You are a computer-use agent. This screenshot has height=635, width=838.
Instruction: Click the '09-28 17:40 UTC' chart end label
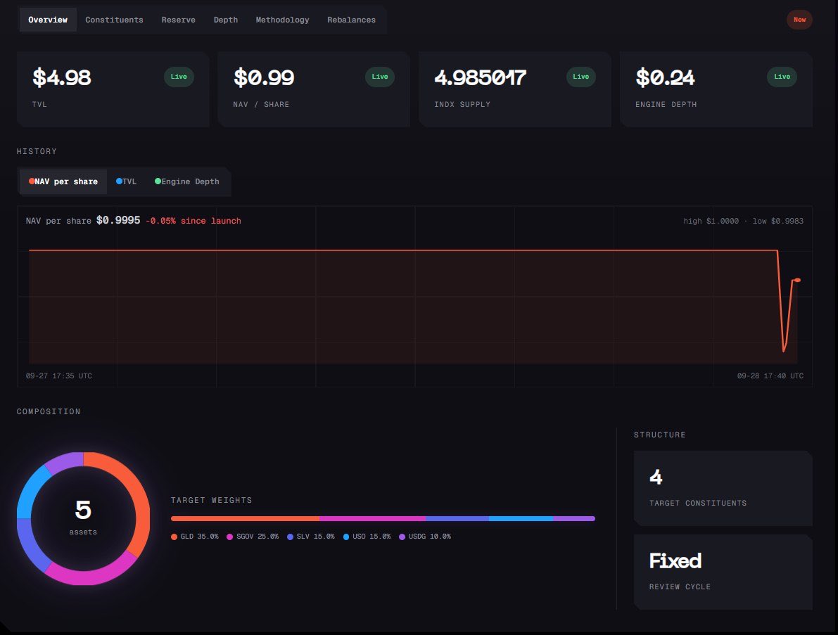click(770, 376)
